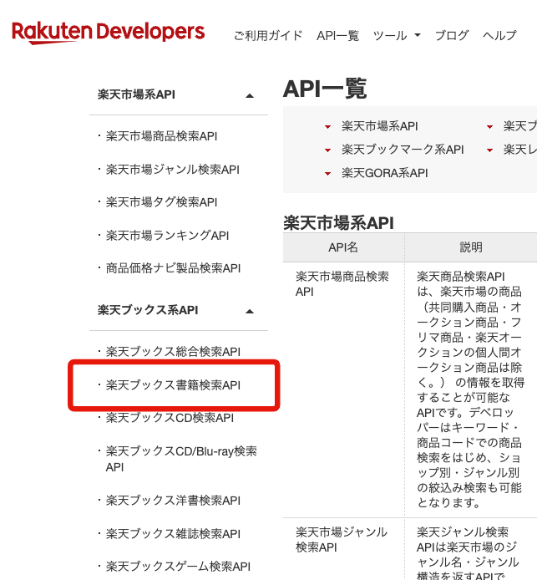This screenshot has width=537, height=580.
Task: Collapse the 楽天市場系API sidebar section arrow
Action: coord(250,96)
